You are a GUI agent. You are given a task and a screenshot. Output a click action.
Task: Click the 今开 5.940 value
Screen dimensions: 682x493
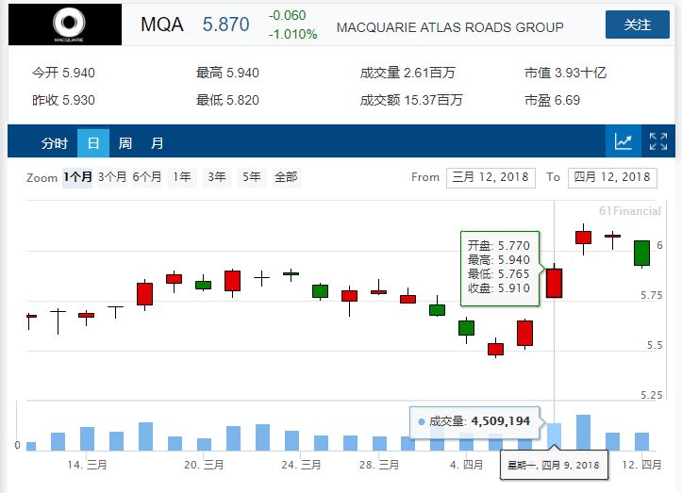coord(63,73)
